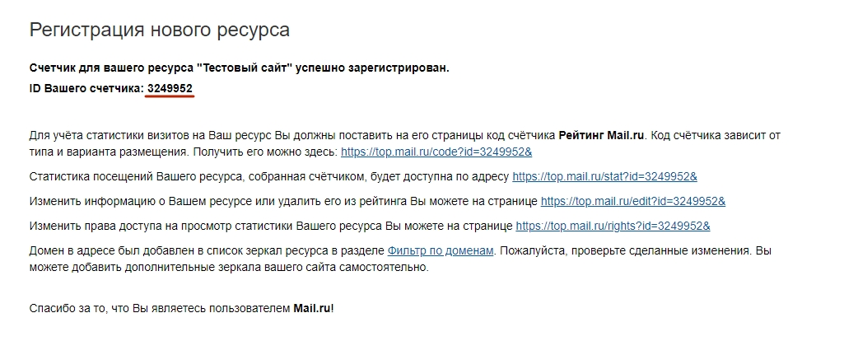
Task: Click the line можете добавить дополнительные зеркала
Action: coord(229,267)
